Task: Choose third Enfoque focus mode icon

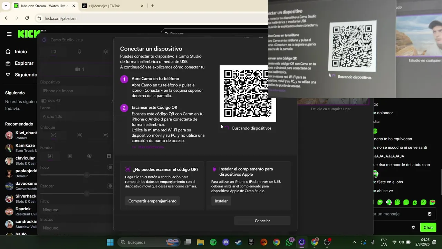Action: (x=105, y=135)
